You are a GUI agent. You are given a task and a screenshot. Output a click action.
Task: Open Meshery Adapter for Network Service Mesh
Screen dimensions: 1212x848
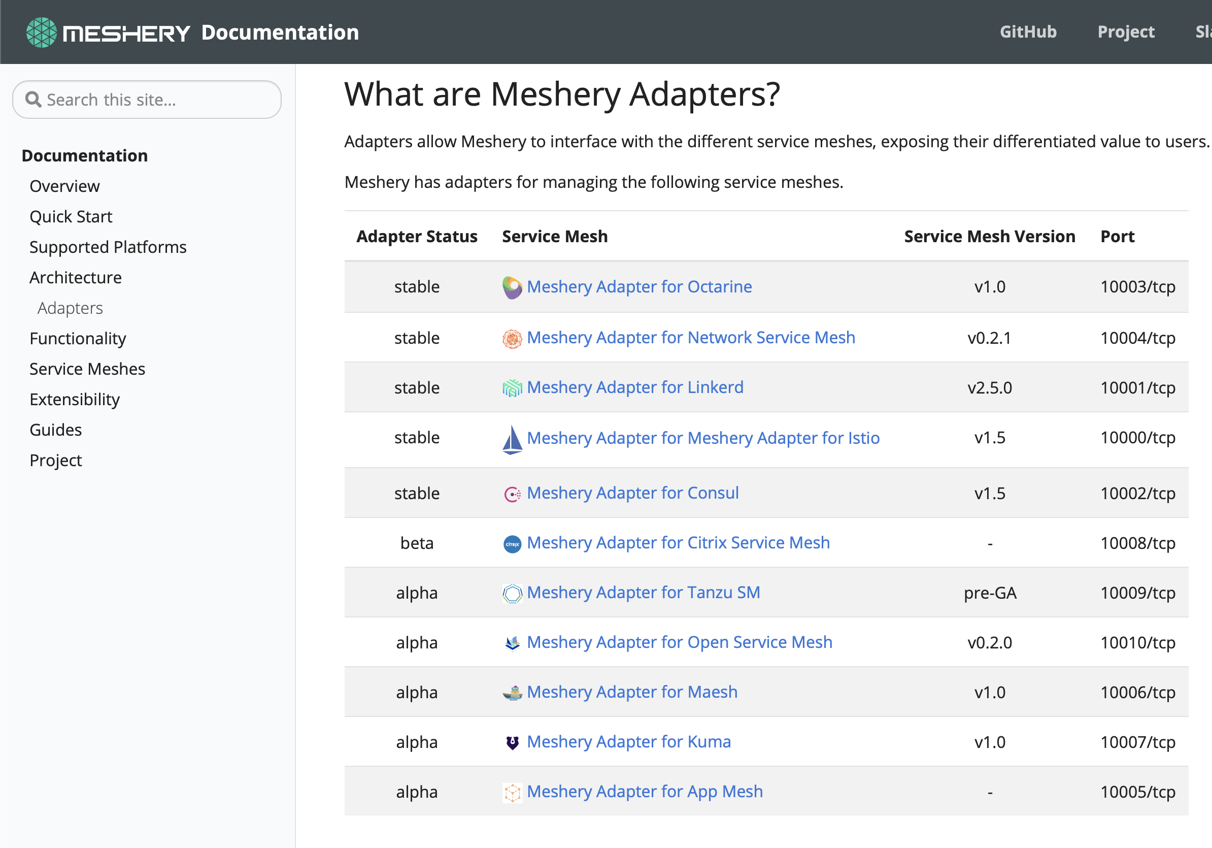coord(691,337)
